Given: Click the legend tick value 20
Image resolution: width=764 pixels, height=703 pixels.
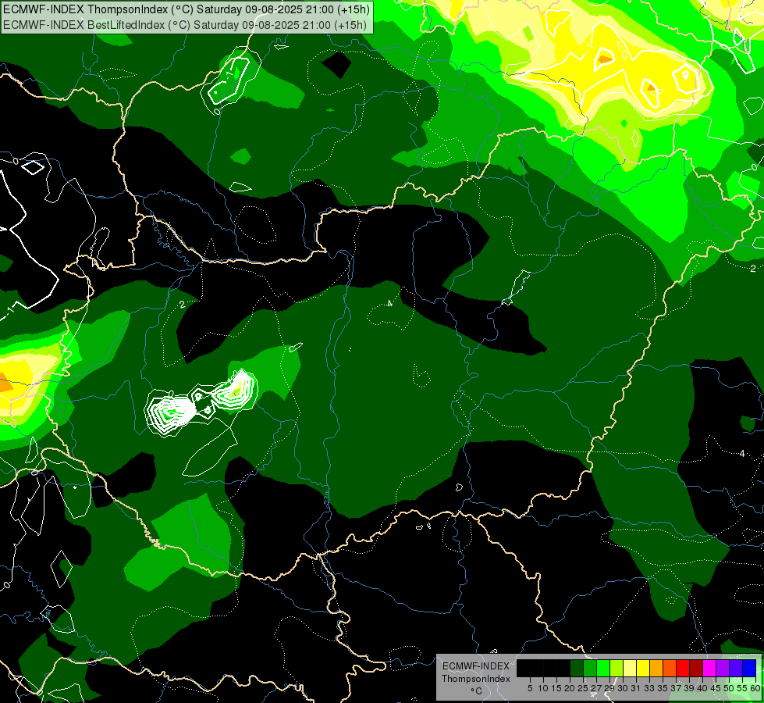Looking at the screenshot, I should pos(570,688).
